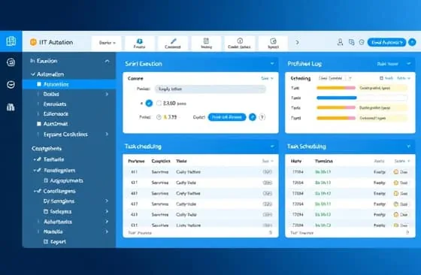This screenshot has height=275, width=421.
Task: Toggle the blue checked circle in Conme
Action: (x=149, y=103)
